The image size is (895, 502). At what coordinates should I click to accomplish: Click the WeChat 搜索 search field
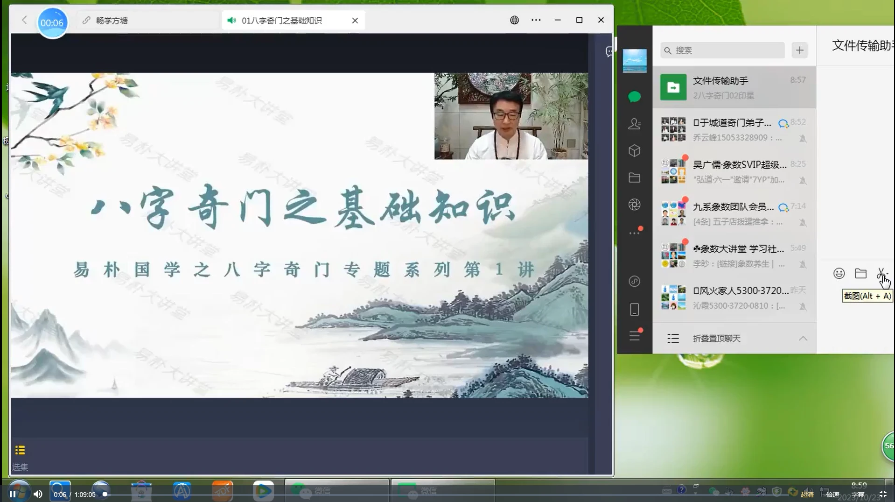[722, 50]
